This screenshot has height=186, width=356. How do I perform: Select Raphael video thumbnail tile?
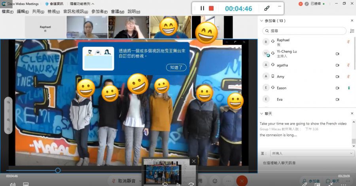(45, 27)
